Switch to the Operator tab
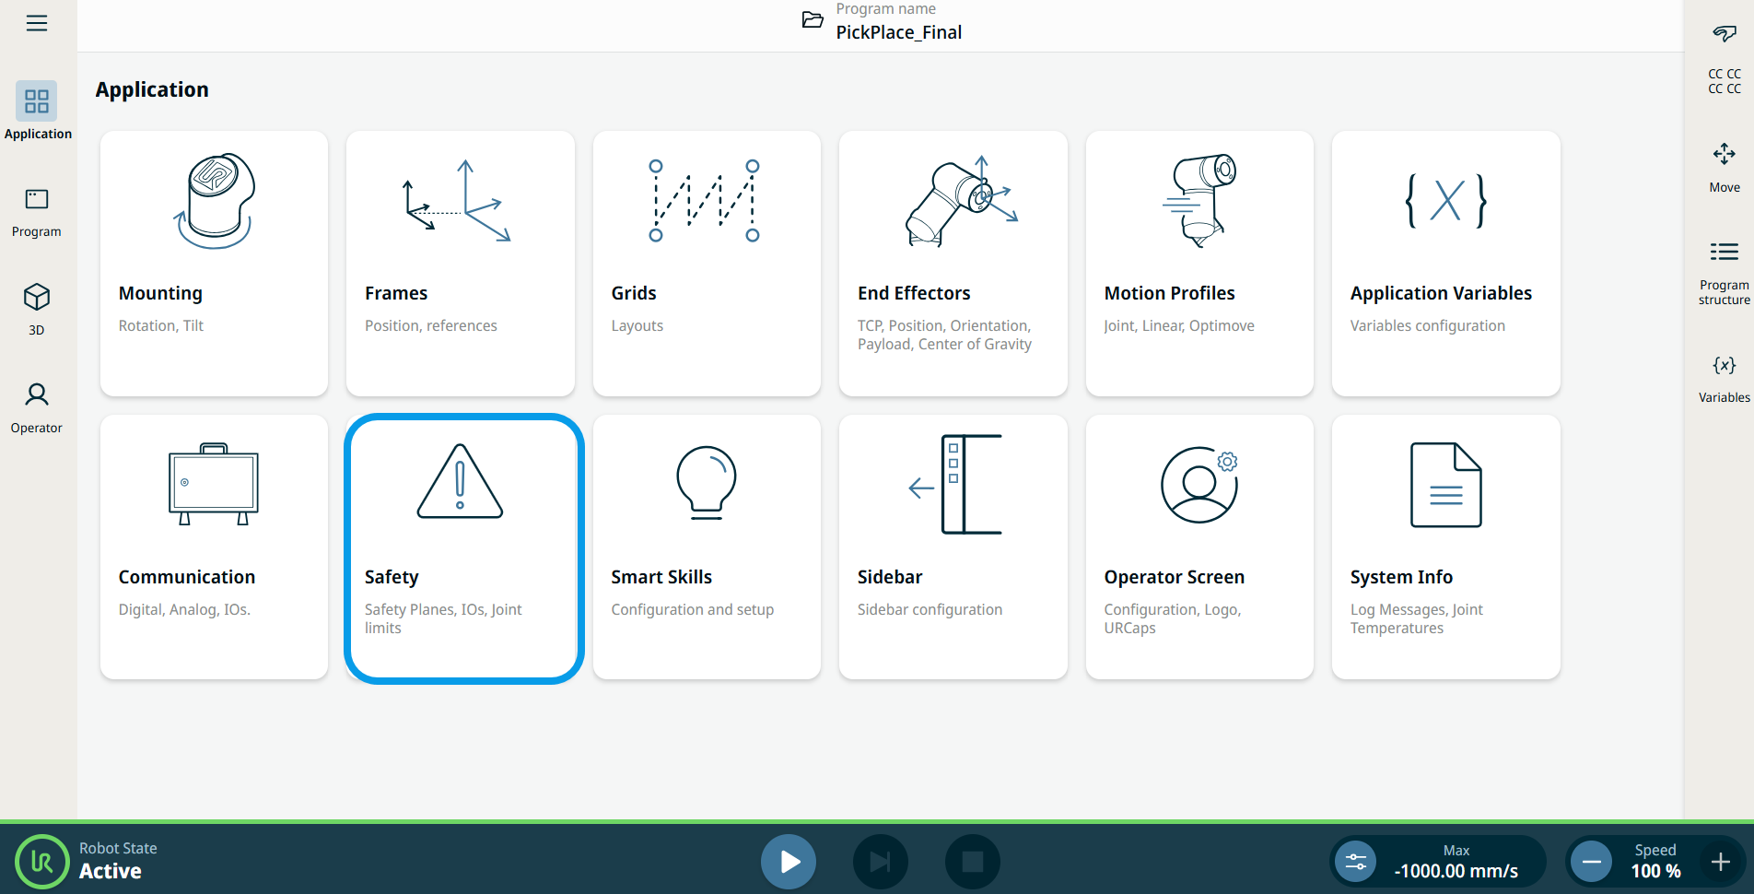 coord(37,407)
